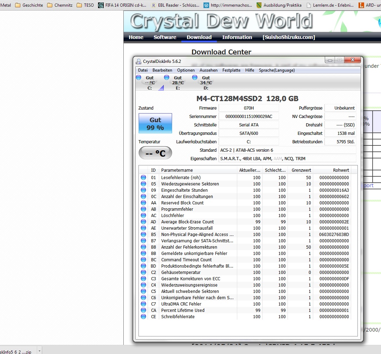Open the ARD bookmark
This screenshot has width=381, height=354.
[x=370, y=5]
